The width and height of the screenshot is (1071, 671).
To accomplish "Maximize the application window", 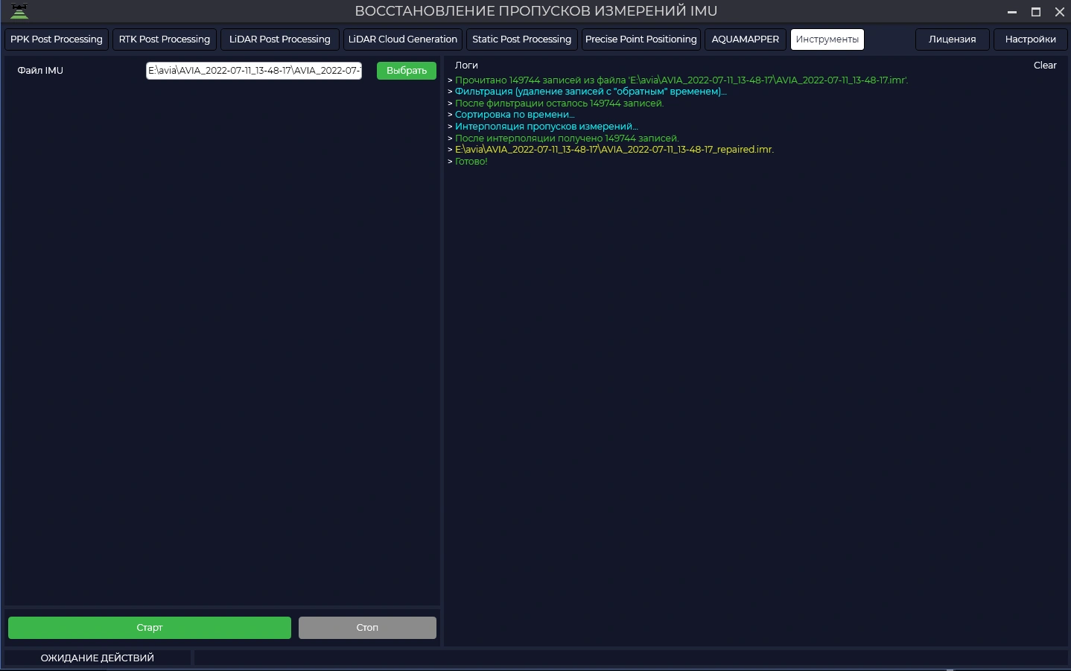I will click(1036, 12).
